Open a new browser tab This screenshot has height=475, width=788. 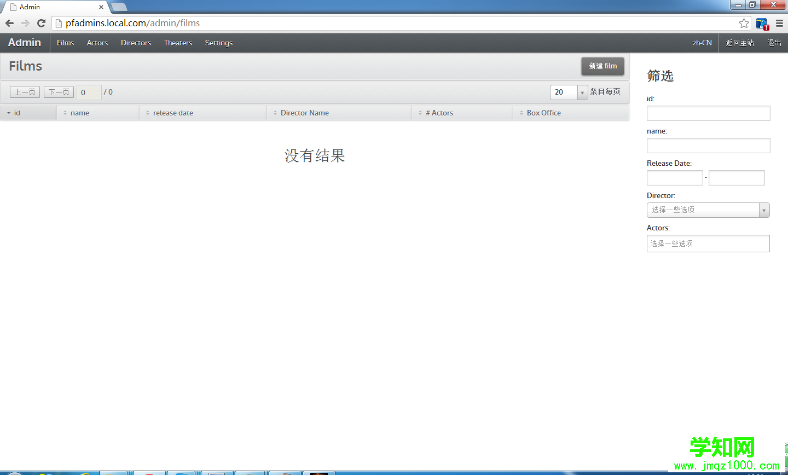coord(119,7)
